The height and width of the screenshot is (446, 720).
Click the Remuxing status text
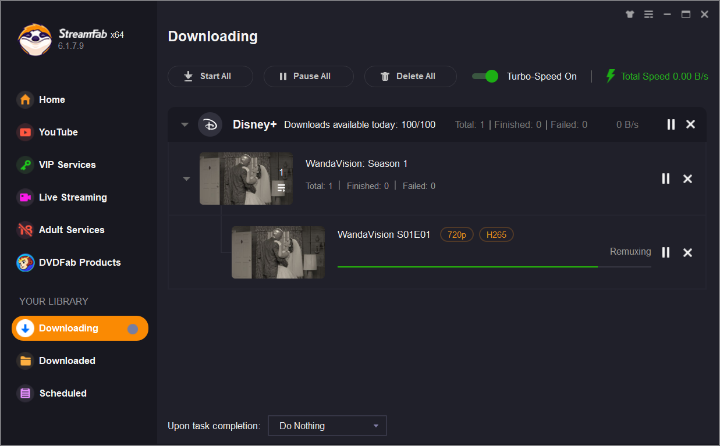[x=630, y=251]
